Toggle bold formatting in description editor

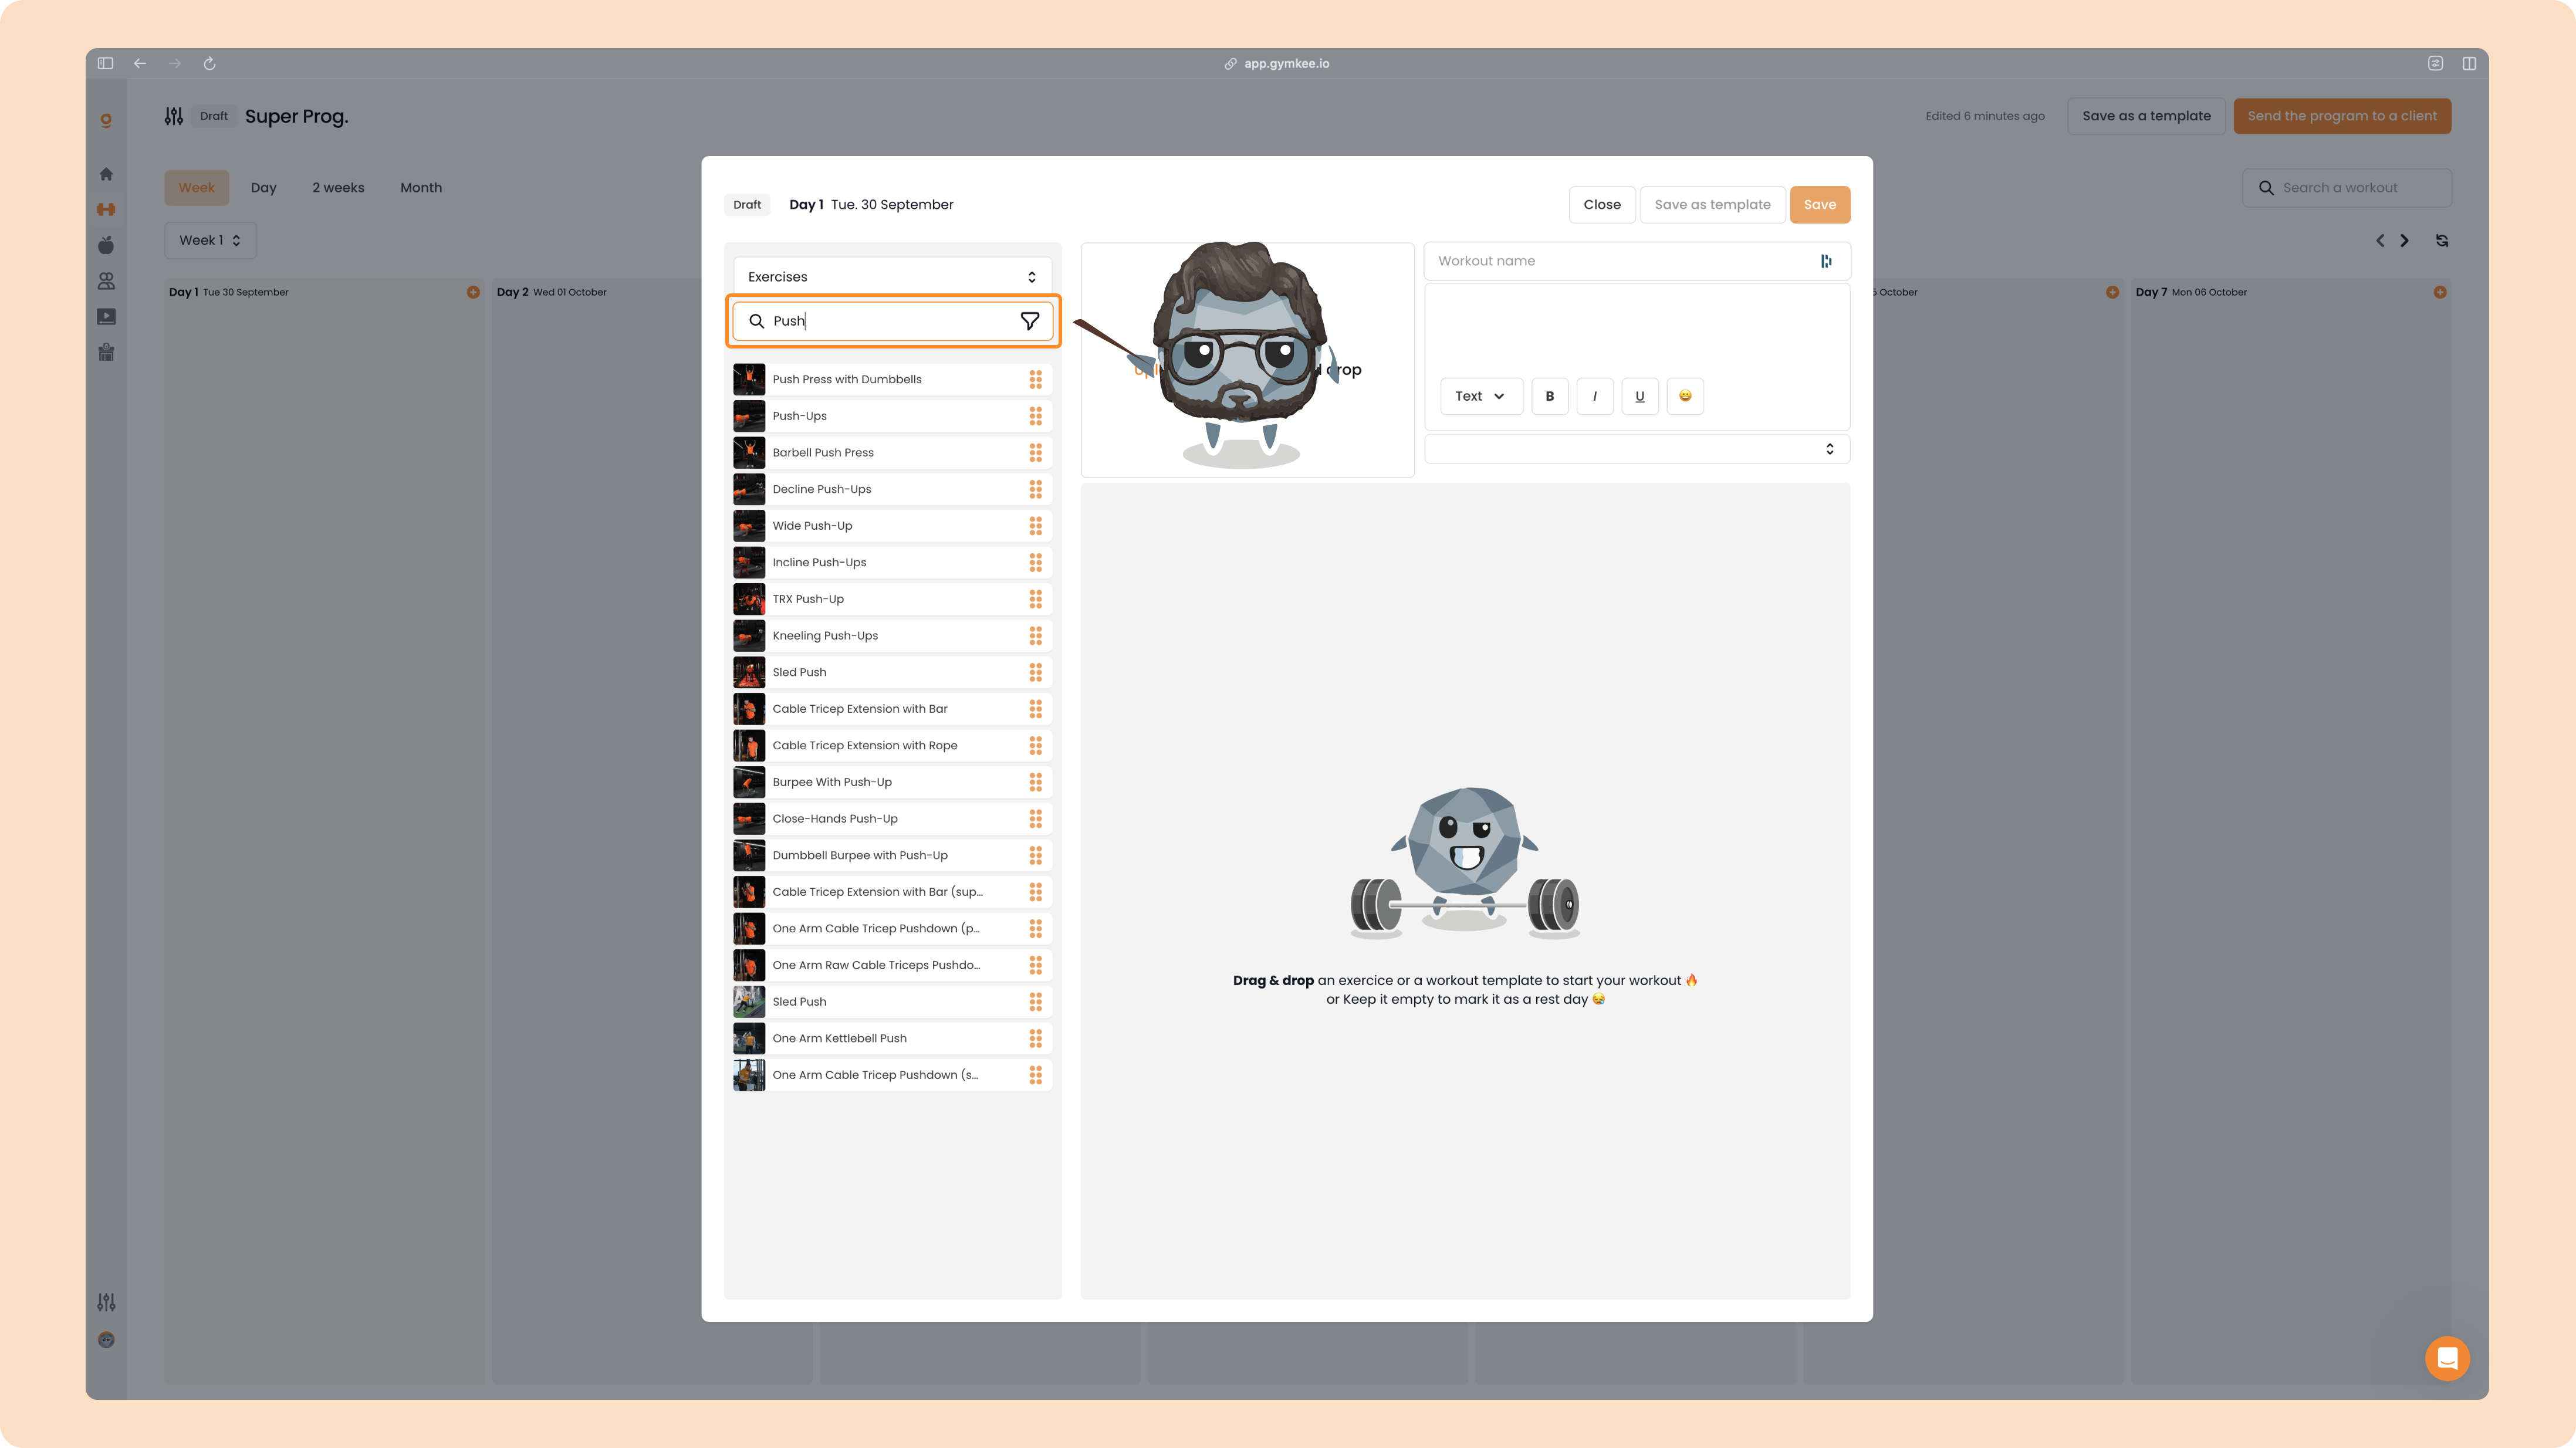pos(1550,396)
